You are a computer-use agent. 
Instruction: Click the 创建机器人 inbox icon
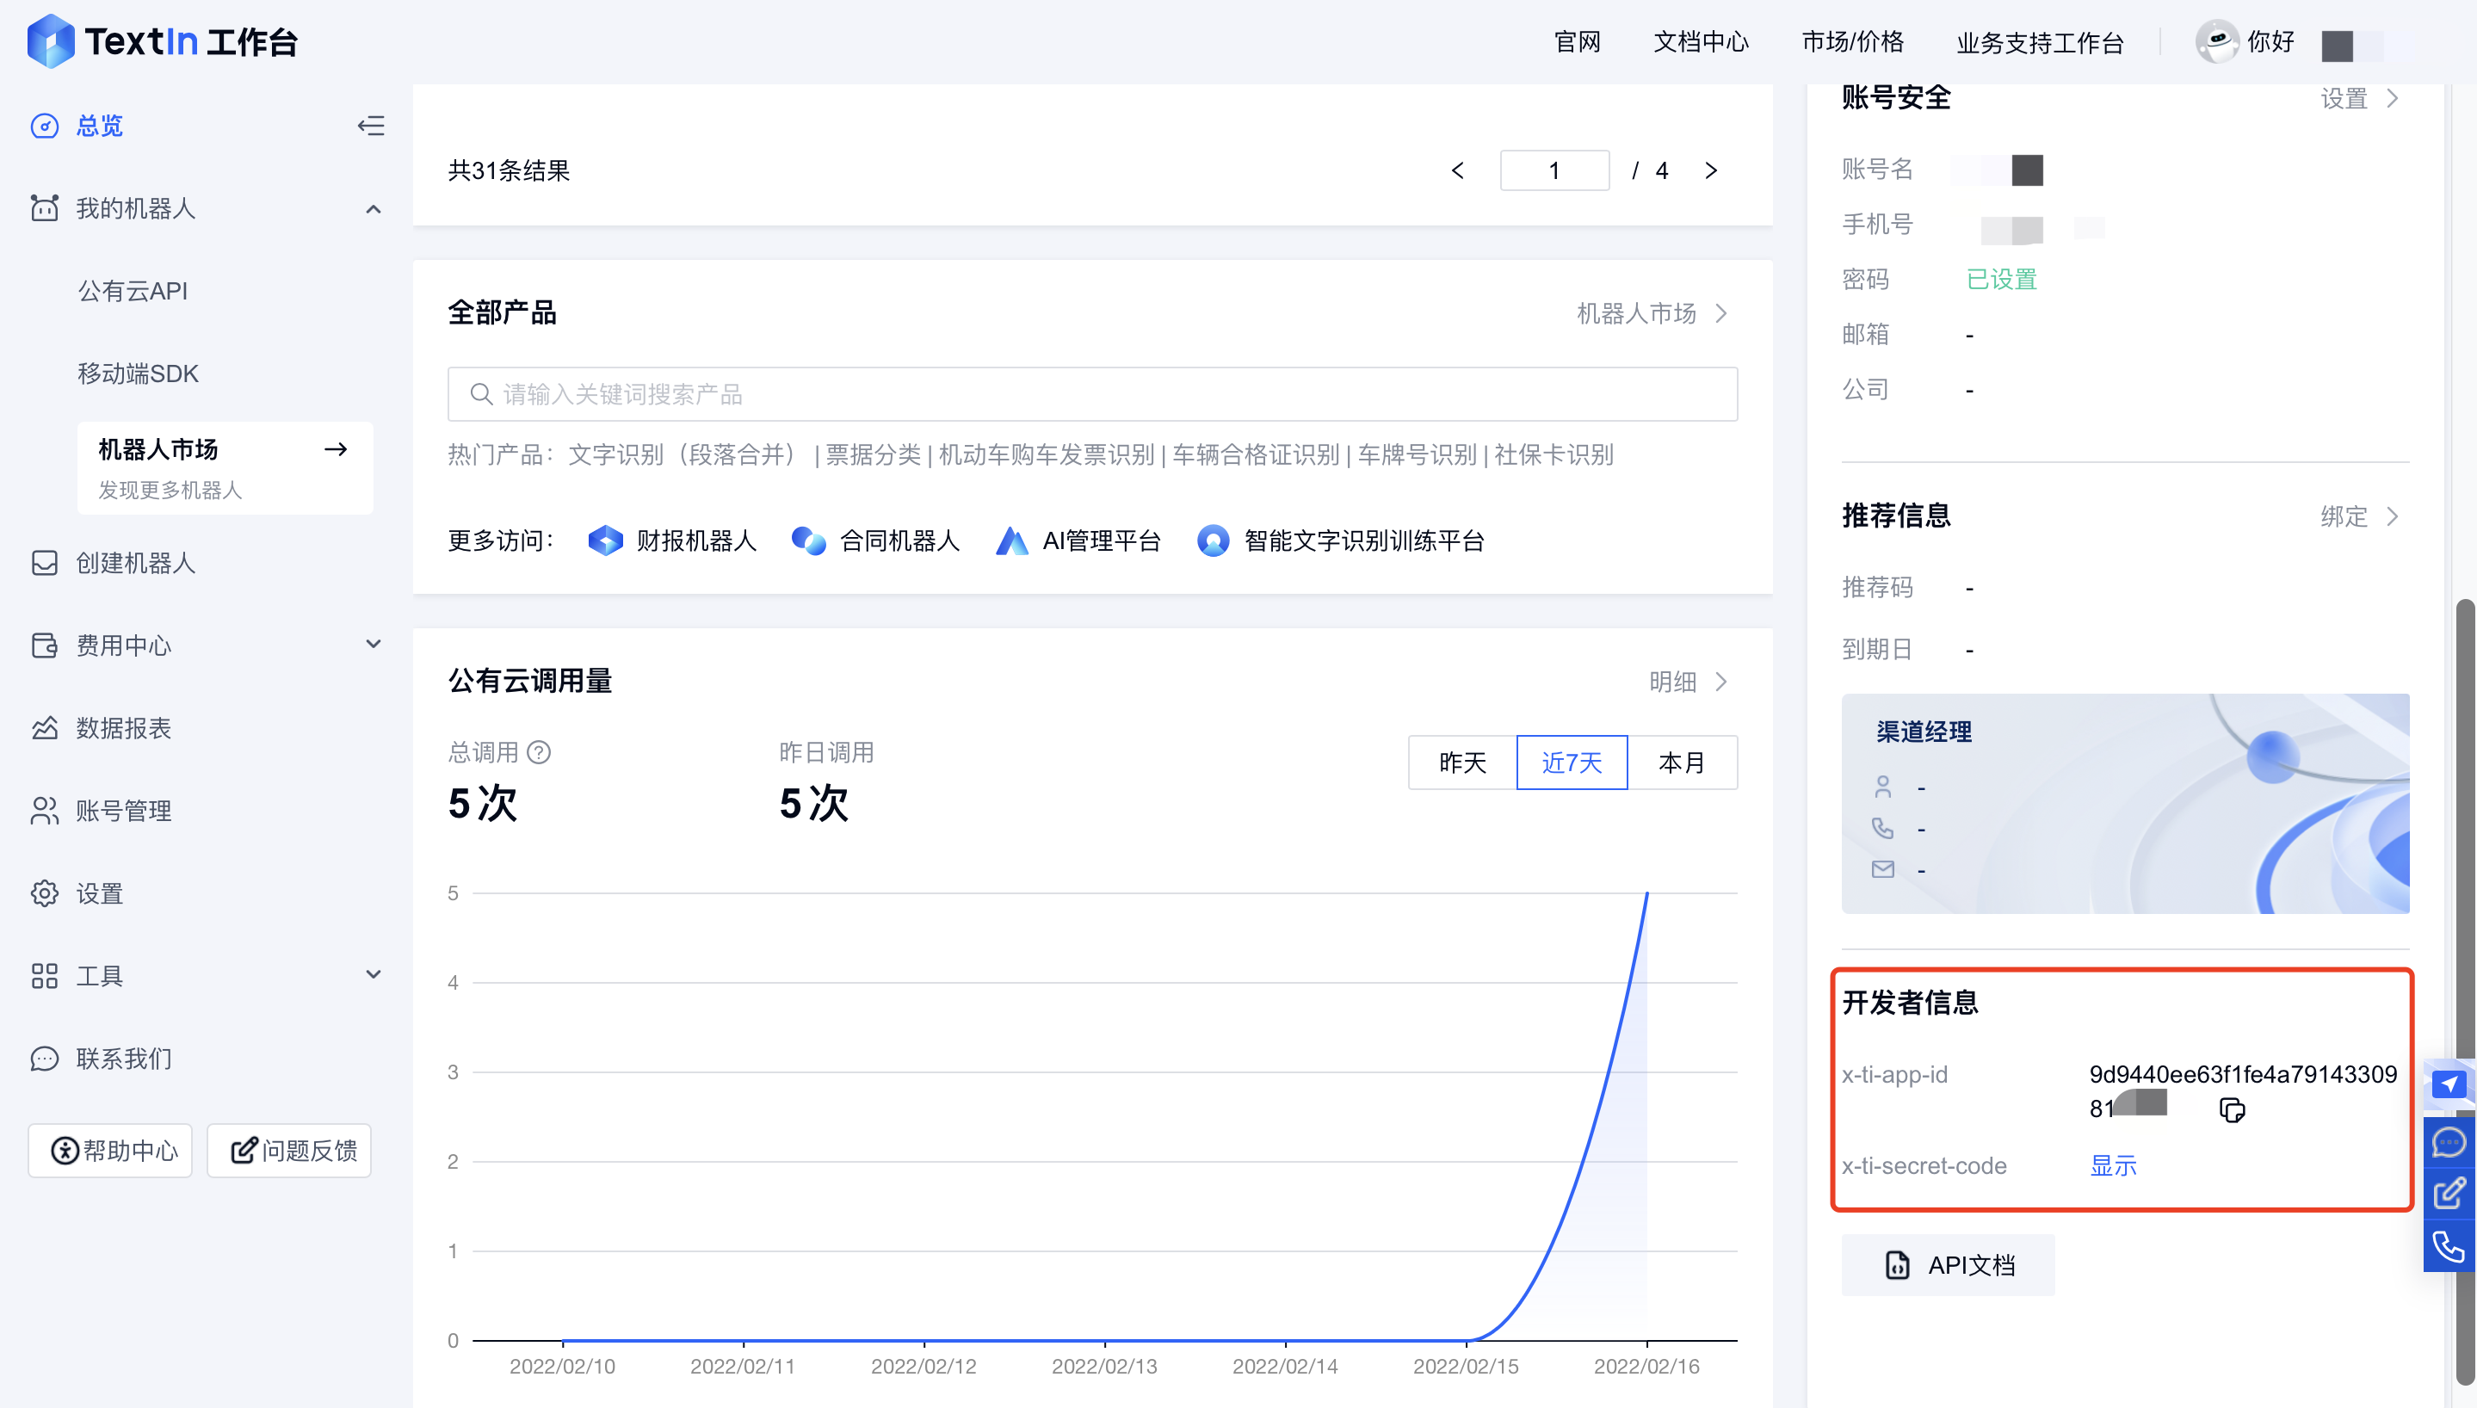click(x=45, y=563)
